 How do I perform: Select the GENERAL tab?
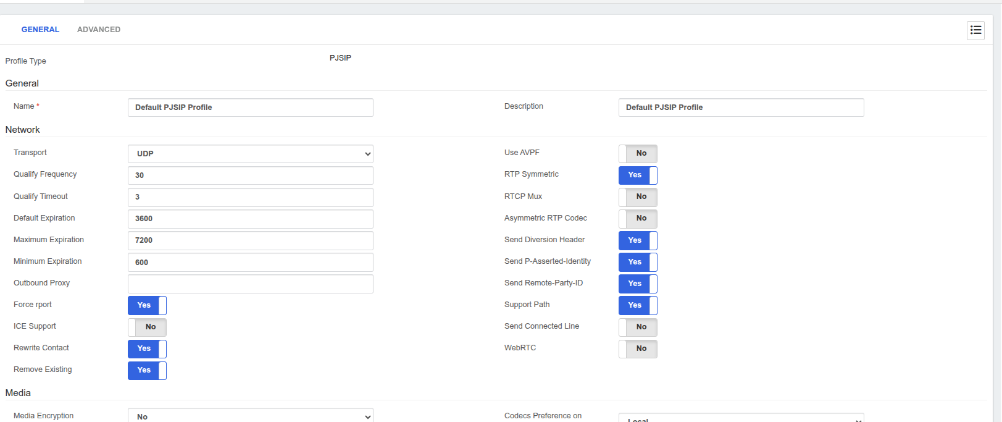point(40,30)
